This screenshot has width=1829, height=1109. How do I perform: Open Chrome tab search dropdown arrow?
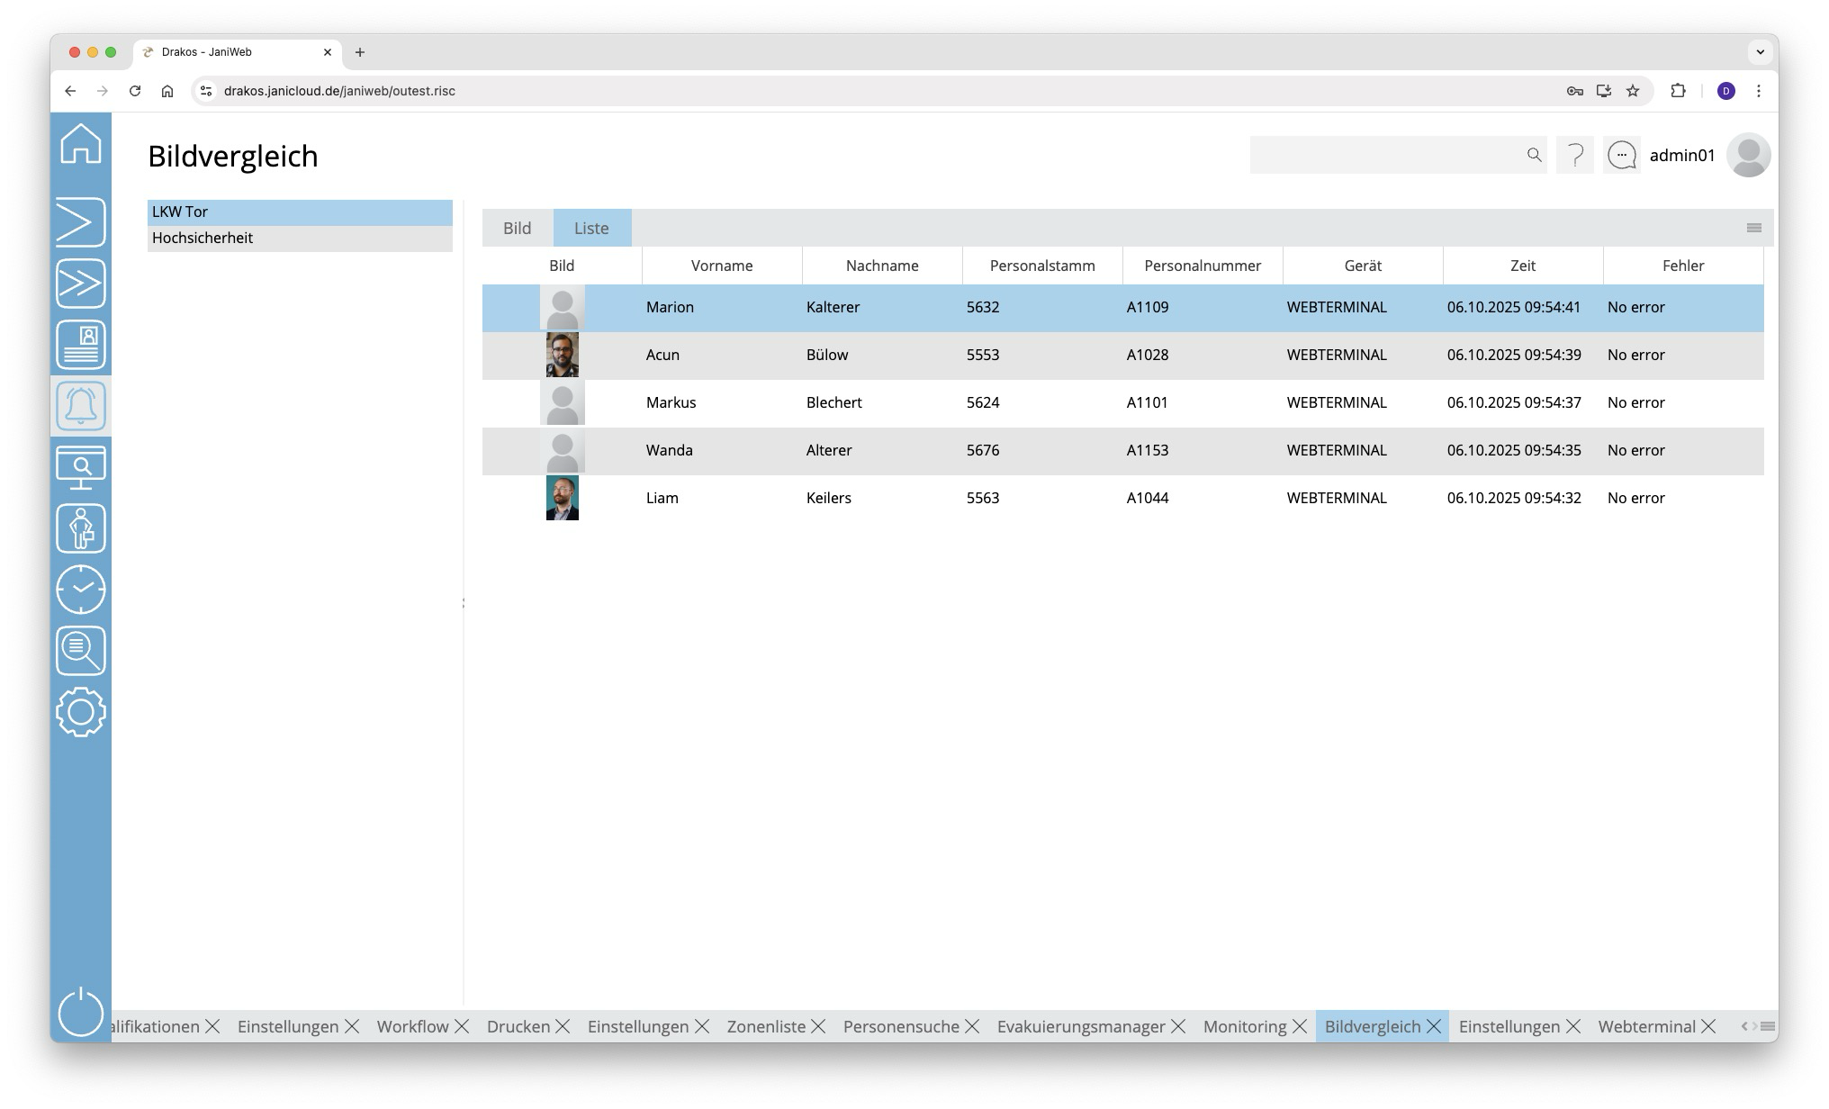1760,52
